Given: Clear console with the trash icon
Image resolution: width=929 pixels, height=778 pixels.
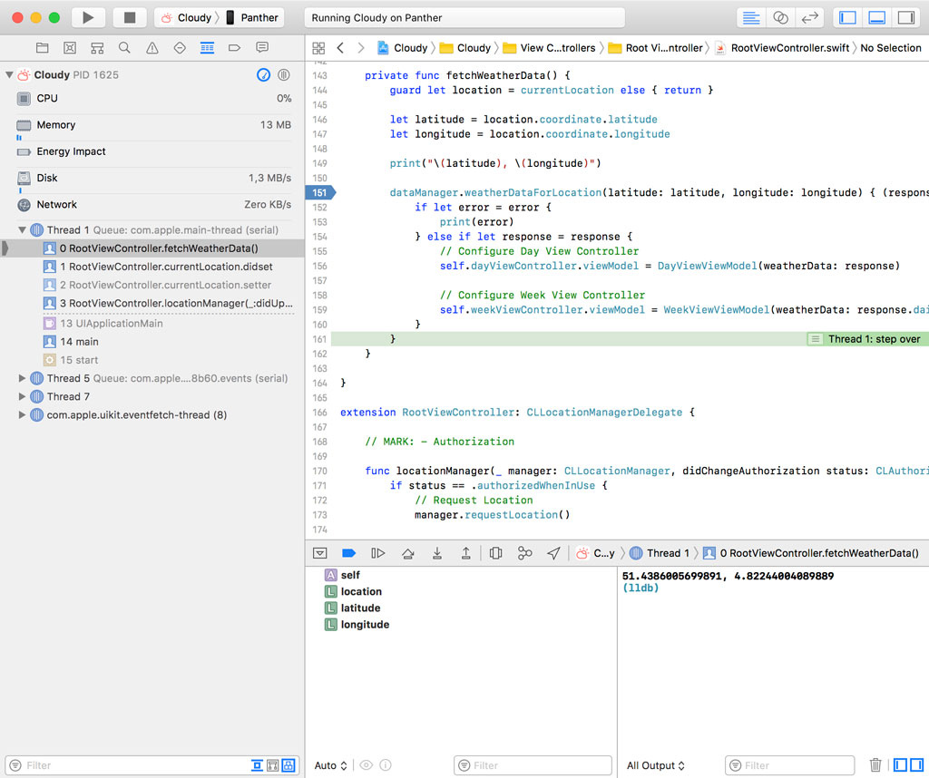Looking at the screenshot, I should point(875,765).
